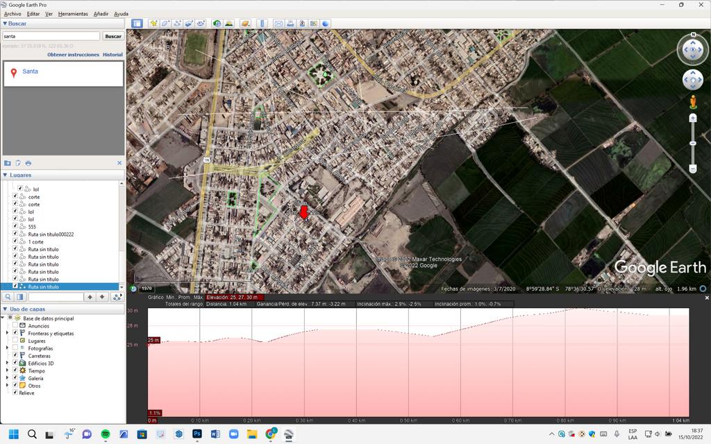The image size is (711, 444).
Task: Open the Obtener instrucciones link
Action: pos(73,54)
